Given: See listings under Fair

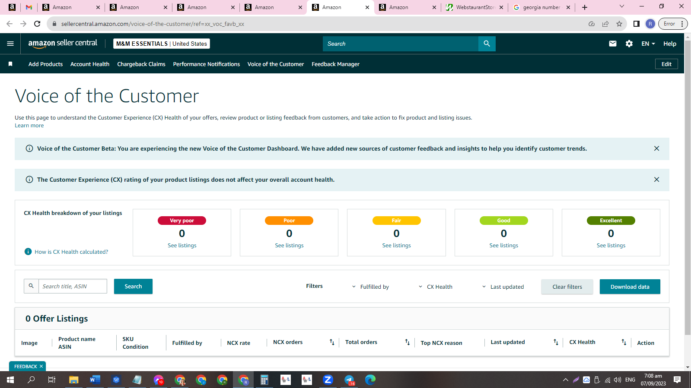Looking at the screenshot, I should pos(396,246).
